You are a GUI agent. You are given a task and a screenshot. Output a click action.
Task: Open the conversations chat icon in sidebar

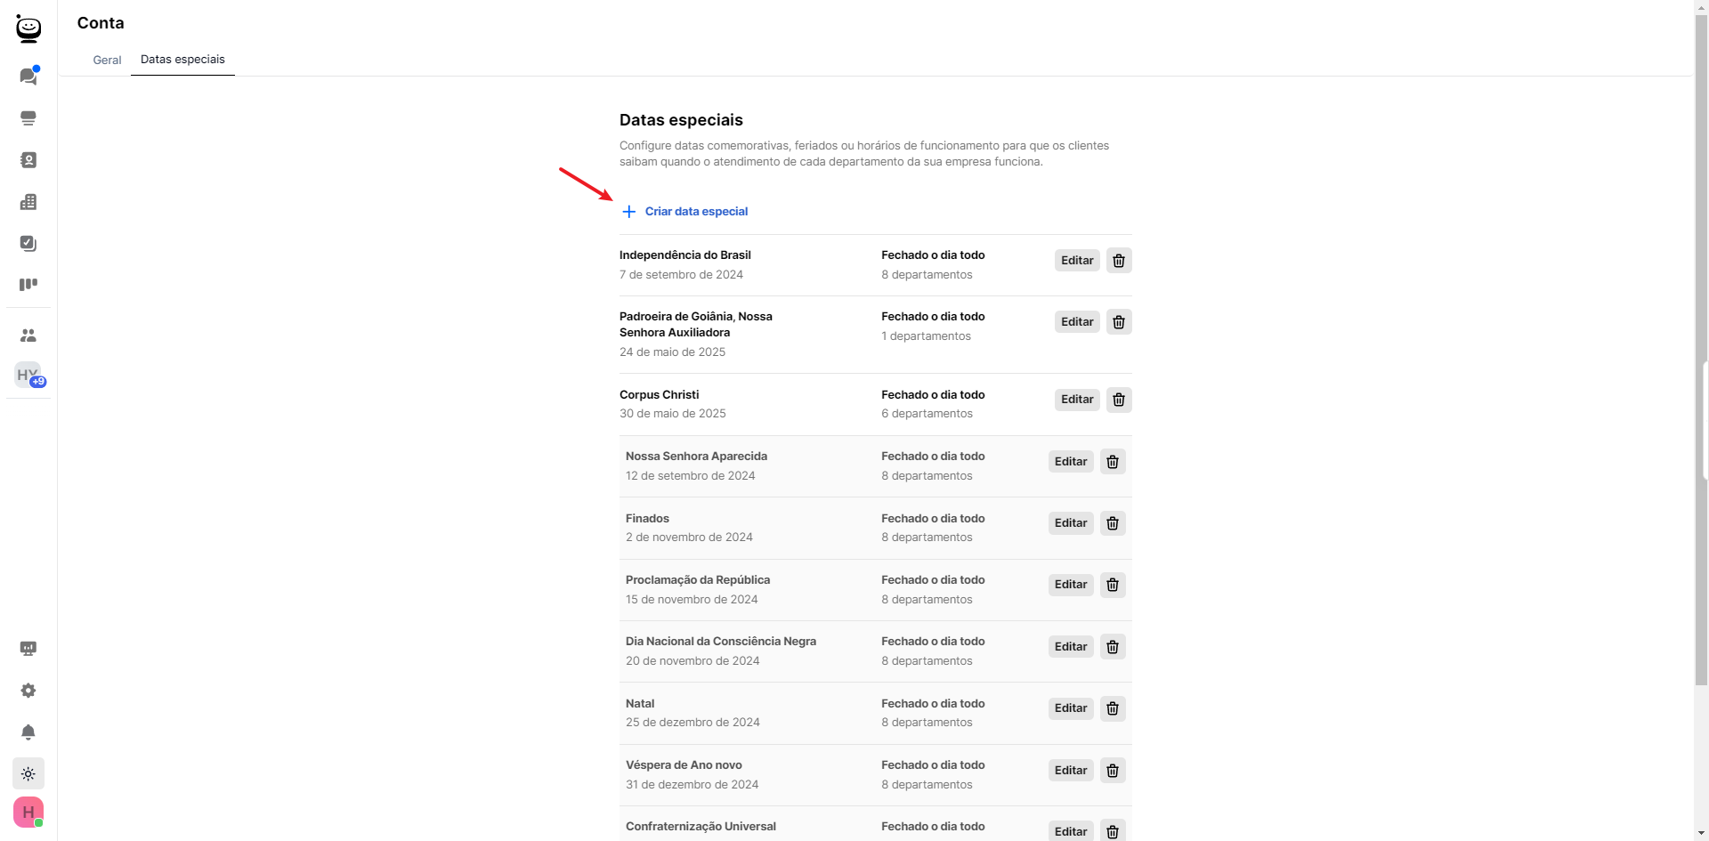point(28,76)
